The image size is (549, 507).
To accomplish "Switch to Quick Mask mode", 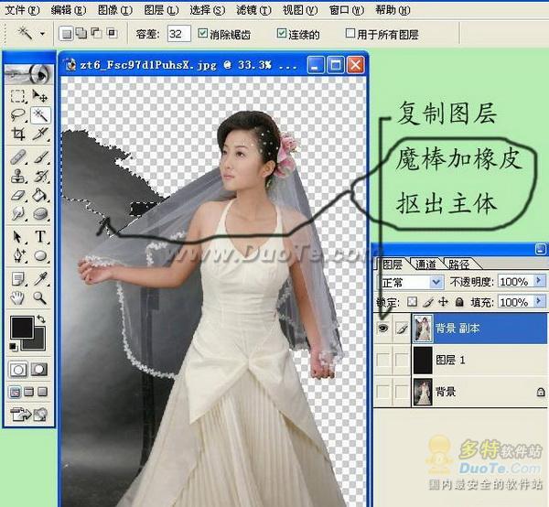I will pyautogui.click(x=39, y=370).
